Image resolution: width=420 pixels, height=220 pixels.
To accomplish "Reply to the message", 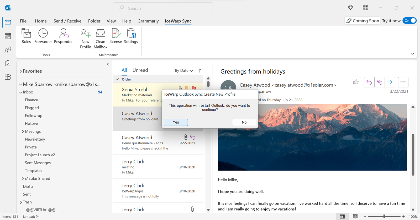I will point(369,82).
